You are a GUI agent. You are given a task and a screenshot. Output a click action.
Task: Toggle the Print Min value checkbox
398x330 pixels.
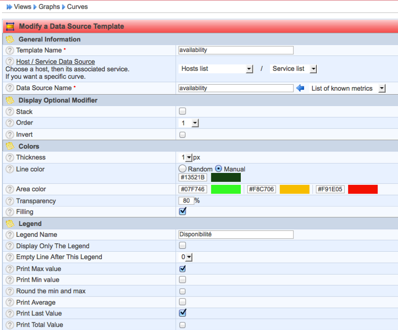pos(183,280)
